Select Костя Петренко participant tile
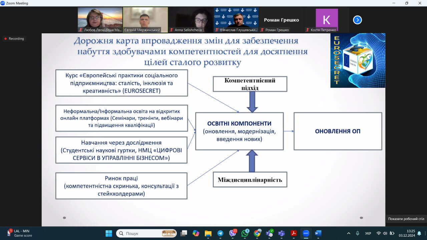This screenshot has height=240, width=427. (327, 20)
